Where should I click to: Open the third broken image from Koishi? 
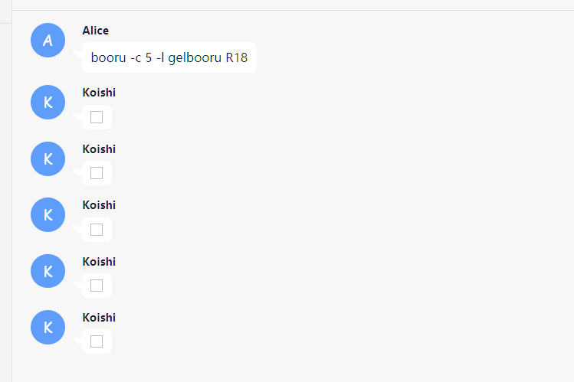97,230
